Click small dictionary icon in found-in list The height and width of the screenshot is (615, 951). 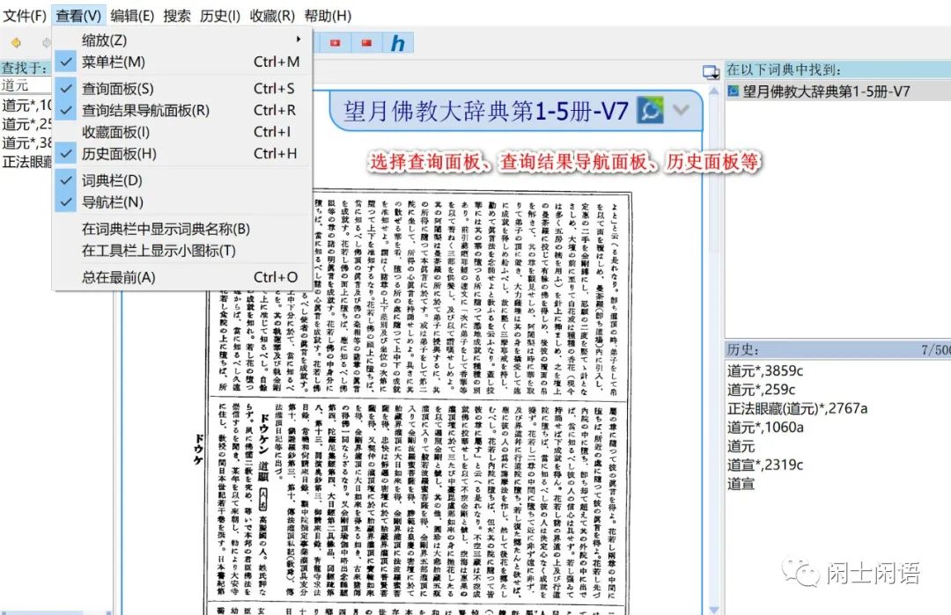click(x=734, y=91)
